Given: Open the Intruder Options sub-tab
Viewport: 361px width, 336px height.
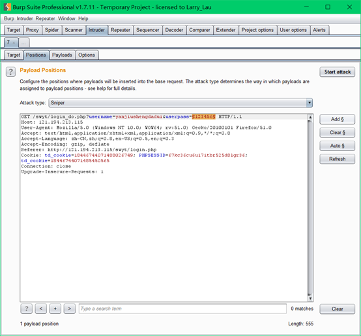Looking at the screenshot, I should pos(87,55).
